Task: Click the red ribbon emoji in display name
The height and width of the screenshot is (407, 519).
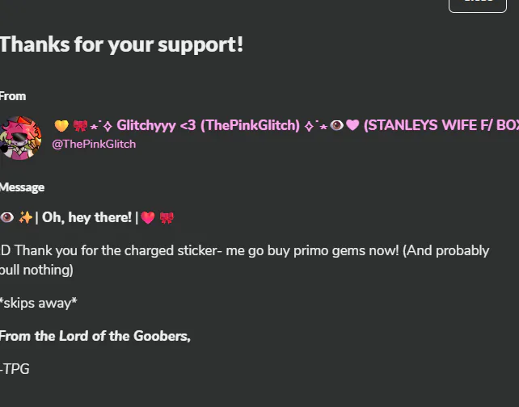Action: (80, 126)
